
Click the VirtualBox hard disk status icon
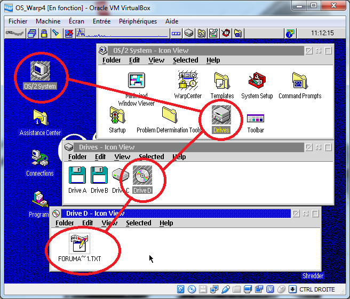tap(180, 289)
